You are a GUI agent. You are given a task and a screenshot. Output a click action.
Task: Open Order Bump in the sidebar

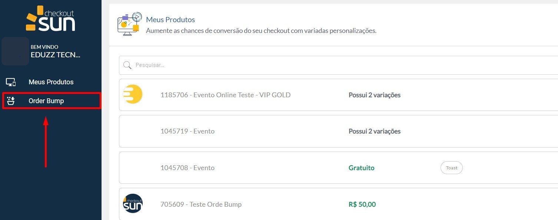pos(46,101)
